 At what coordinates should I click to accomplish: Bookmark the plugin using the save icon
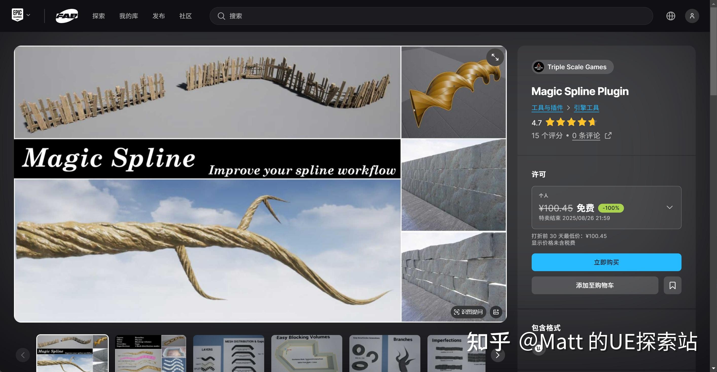672,285
